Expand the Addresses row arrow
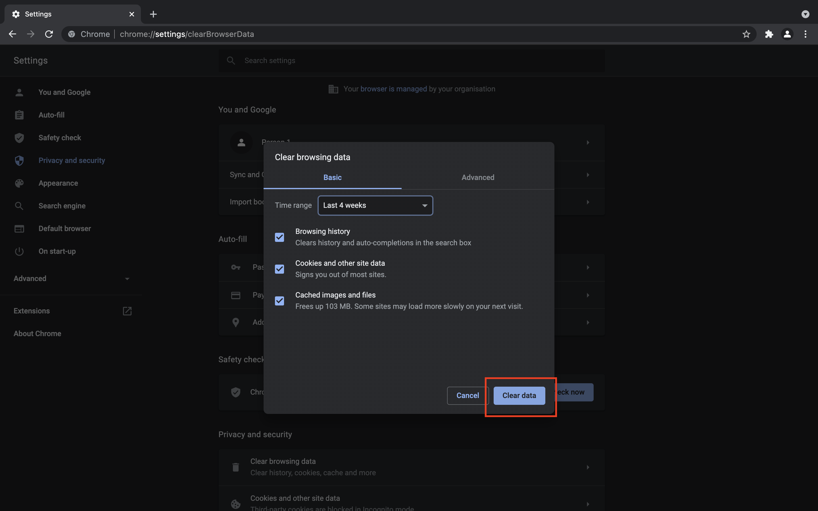818x511 pixels. pyautogui.click(x=588, y=322)
